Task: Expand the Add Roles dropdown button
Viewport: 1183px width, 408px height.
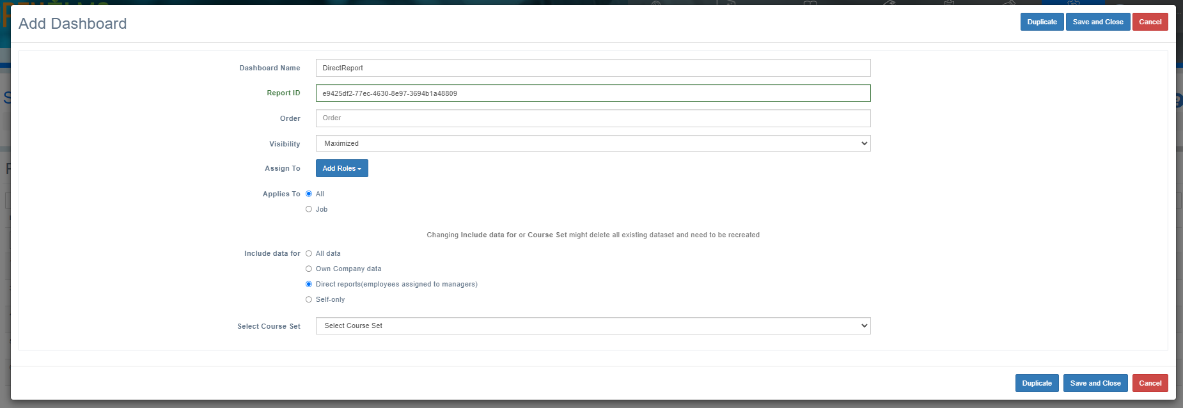Action: pos(341,168)
